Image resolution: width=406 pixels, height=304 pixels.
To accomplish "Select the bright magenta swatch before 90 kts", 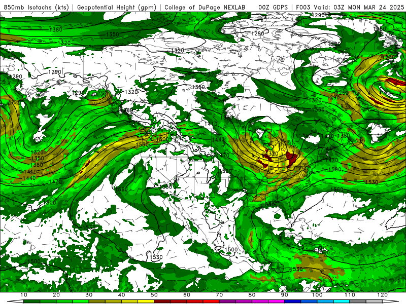I will pyautogui.click(x=276, y=301).
